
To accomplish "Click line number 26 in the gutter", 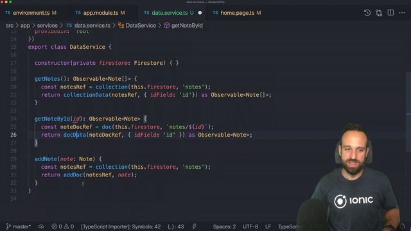I will point(13,135).
